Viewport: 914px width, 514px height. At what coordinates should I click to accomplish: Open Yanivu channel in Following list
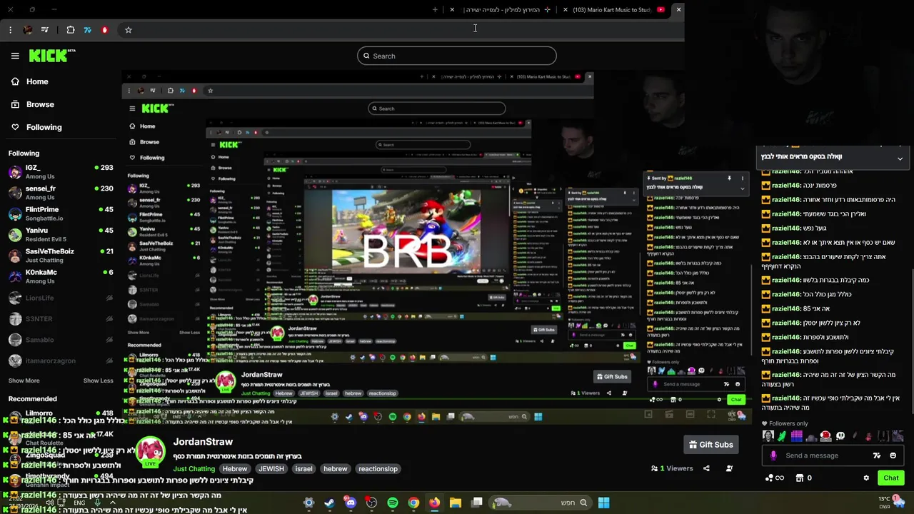[x=61, y=234]
